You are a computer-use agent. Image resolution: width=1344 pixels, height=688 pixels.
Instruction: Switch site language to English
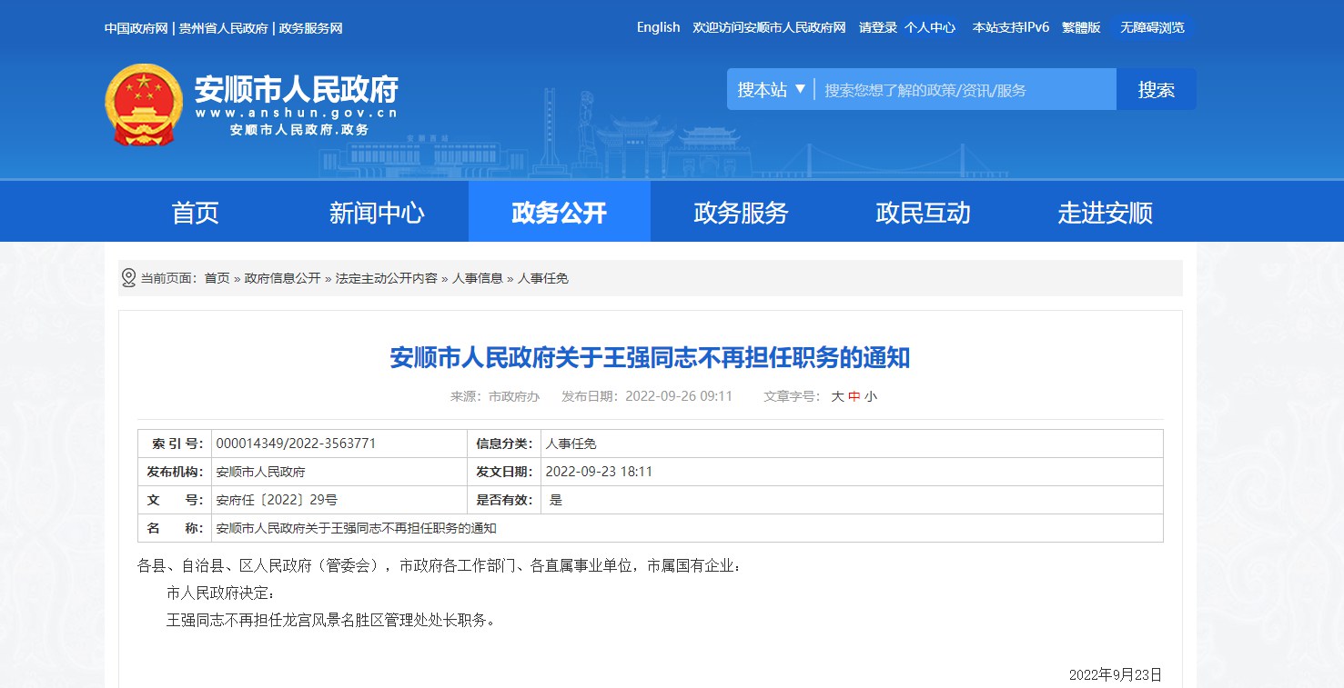(x=658, y=27)
